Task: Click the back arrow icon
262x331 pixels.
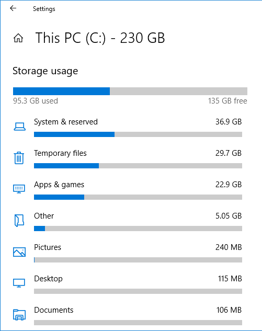Action: point(13,8)
